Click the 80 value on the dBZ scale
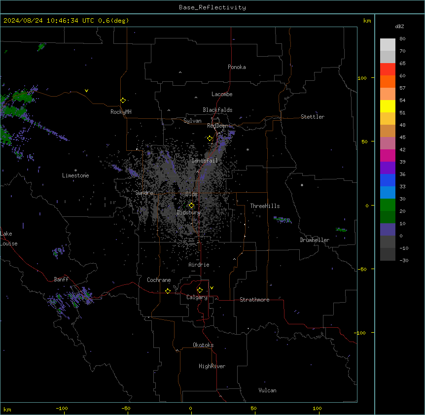 coord(402,39)
